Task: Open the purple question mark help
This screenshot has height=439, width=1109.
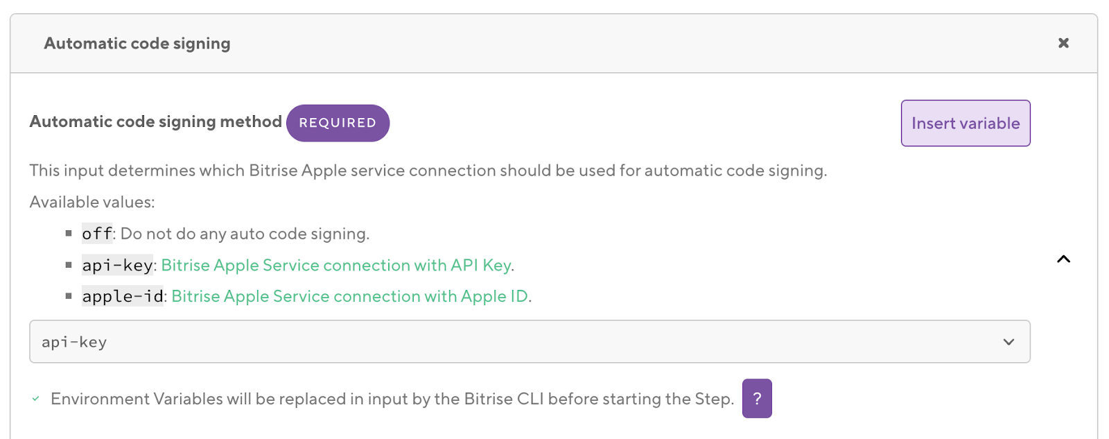Action: click(757, 399)
